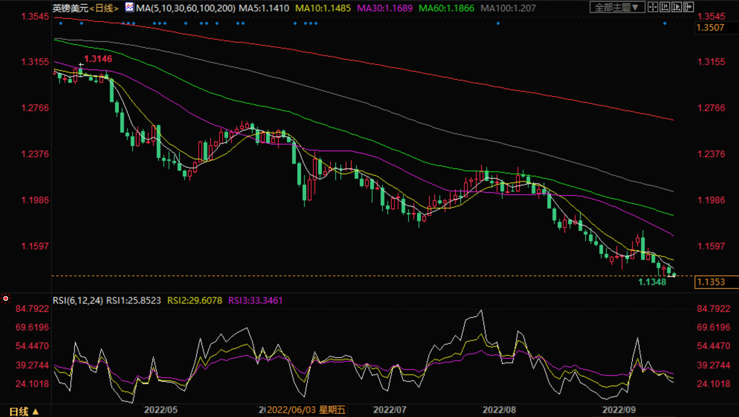Click the MA30:1.1689 magenta legend
The height and width of the screenshot is (417, 739).
click(x=385, y=8)
